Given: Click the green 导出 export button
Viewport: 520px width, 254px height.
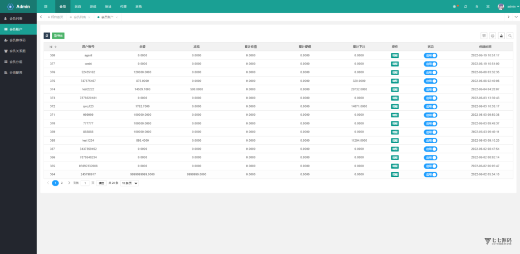Looking at the screenshot, I should point(58,36).
